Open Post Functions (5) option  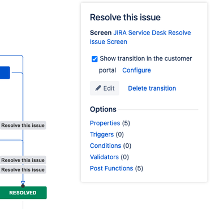coord(111,168)
